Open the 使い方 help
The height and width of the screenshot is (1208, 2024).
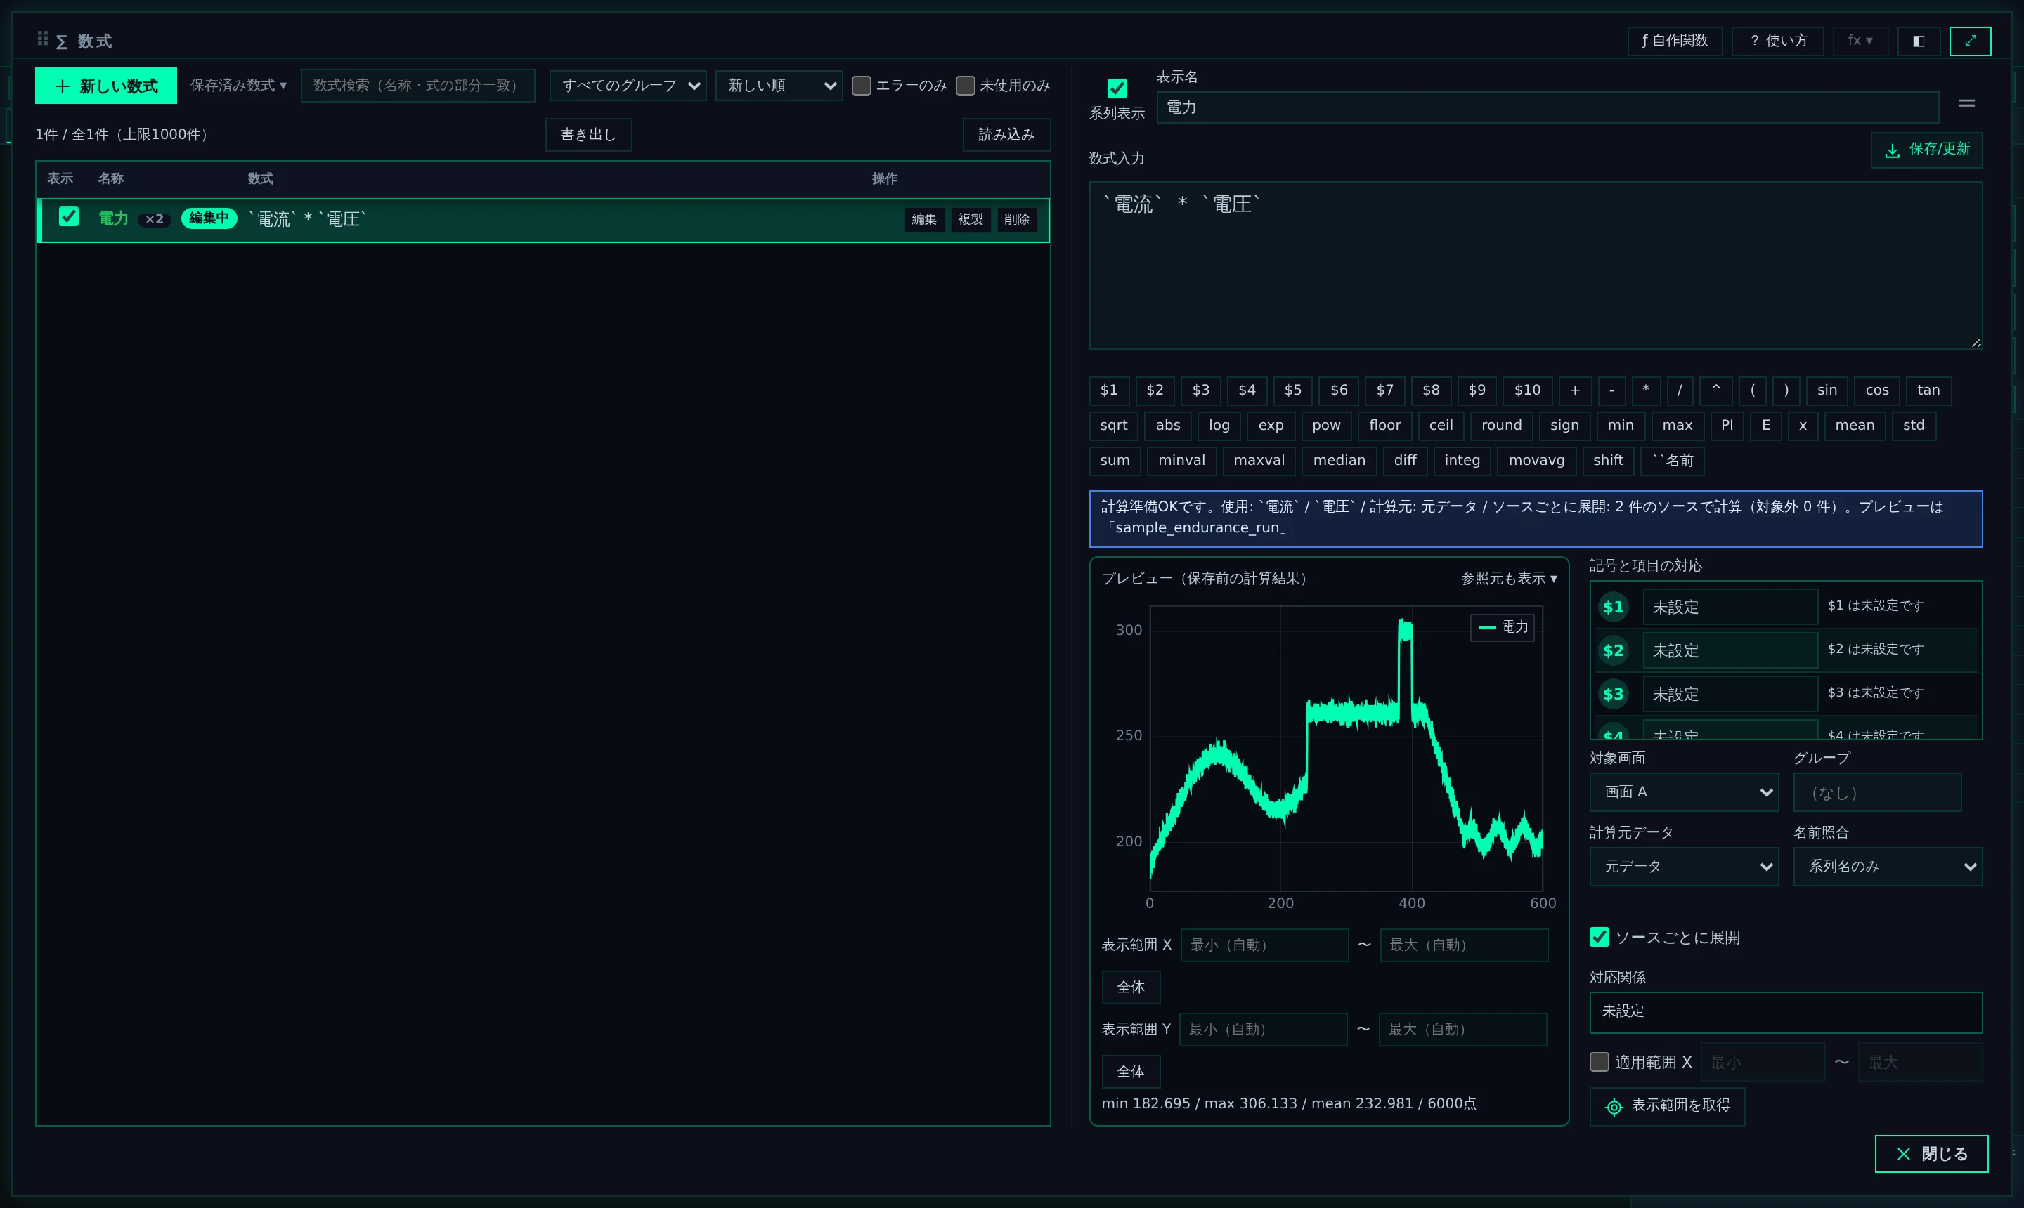[x=1777, y=41]
